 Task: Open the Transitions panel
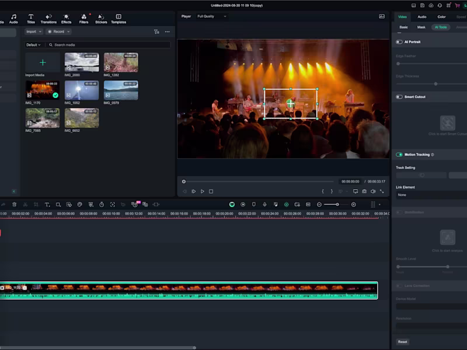pos(48,18)
